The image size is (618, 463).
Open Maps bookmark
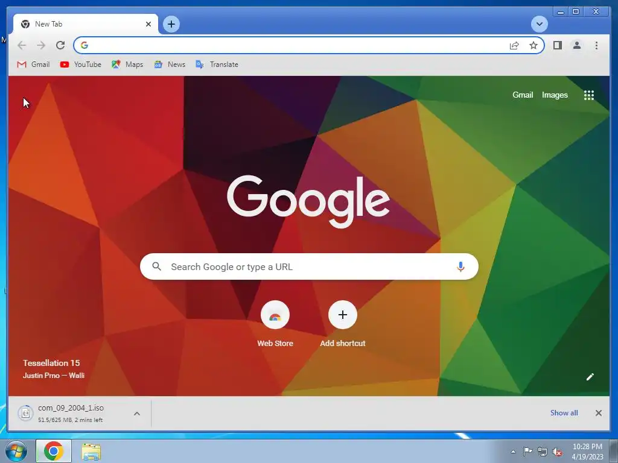pos(127,64)
